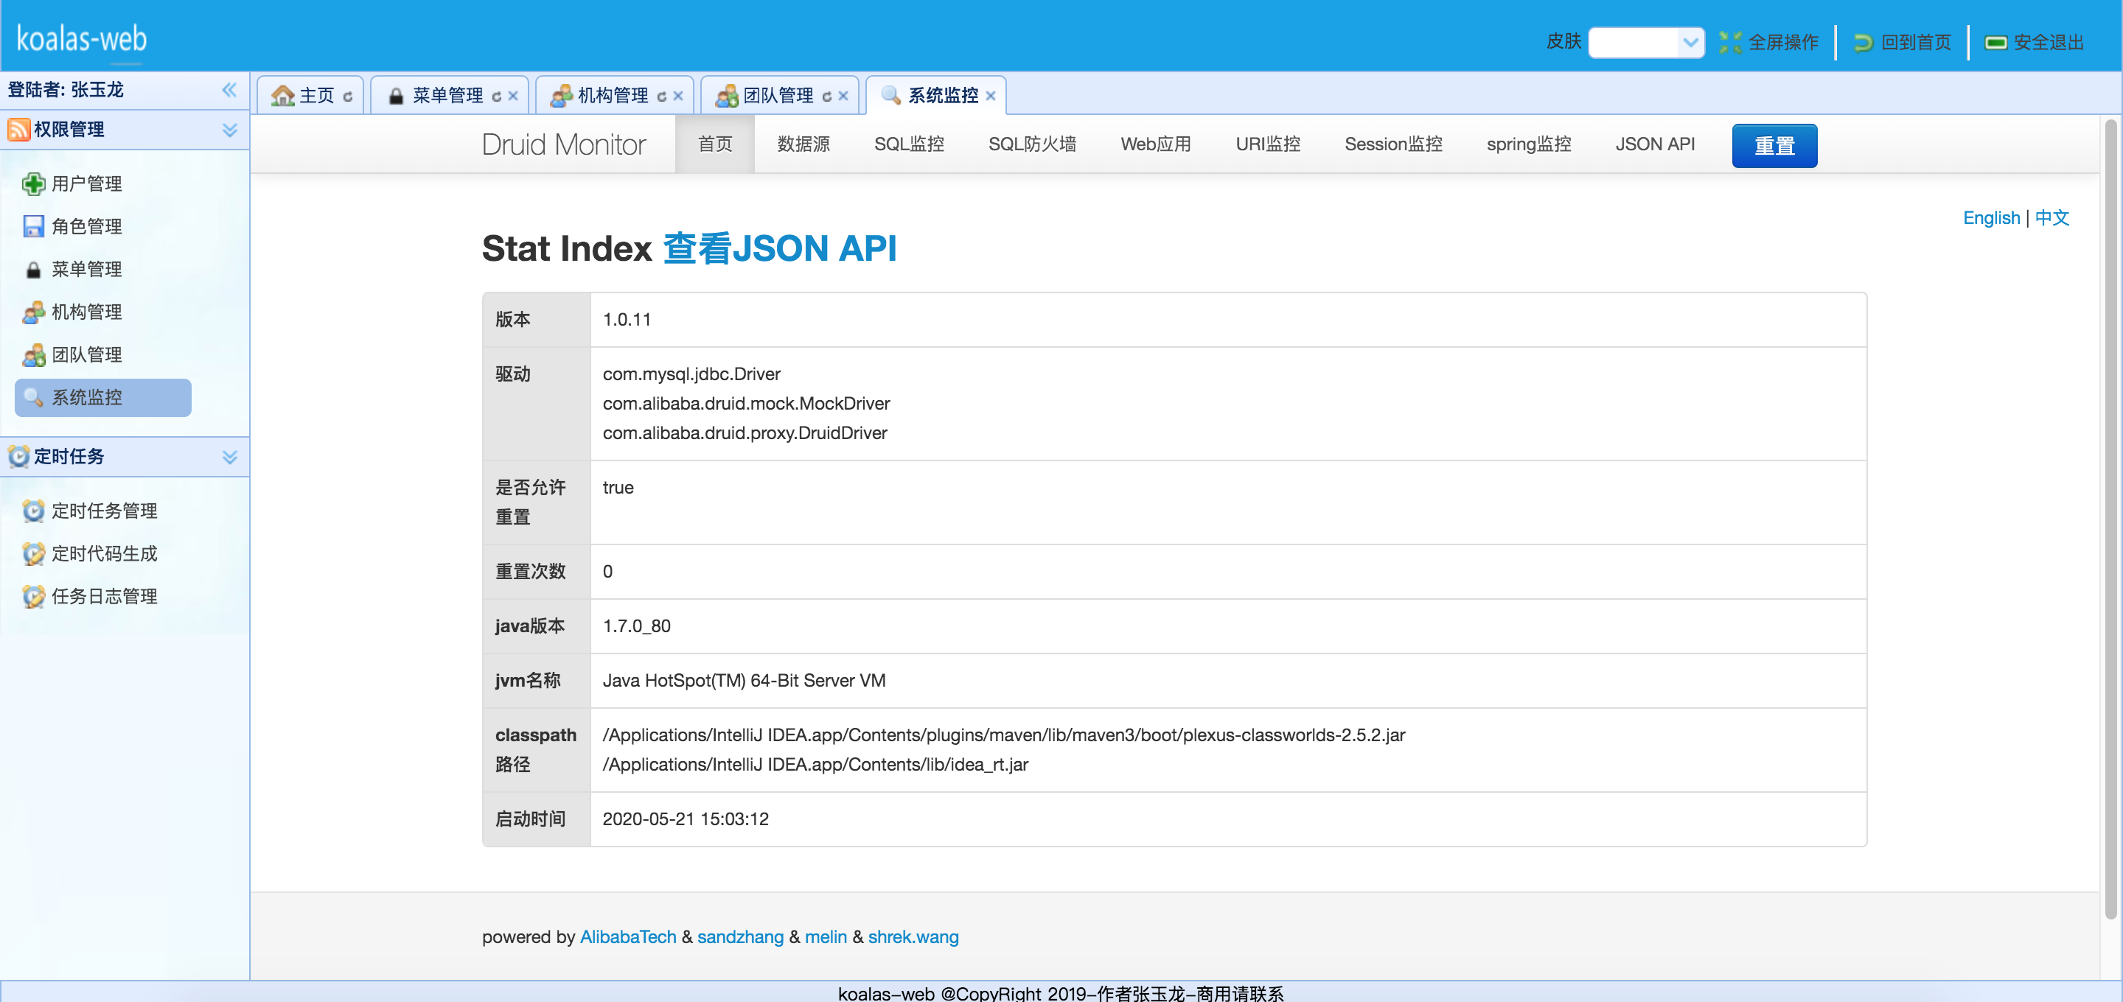Image resolution: width=2123 pixels, height=1002 pixels.
Task: Click the refresh icon on the 主页 tab
Action: [348, 97]
